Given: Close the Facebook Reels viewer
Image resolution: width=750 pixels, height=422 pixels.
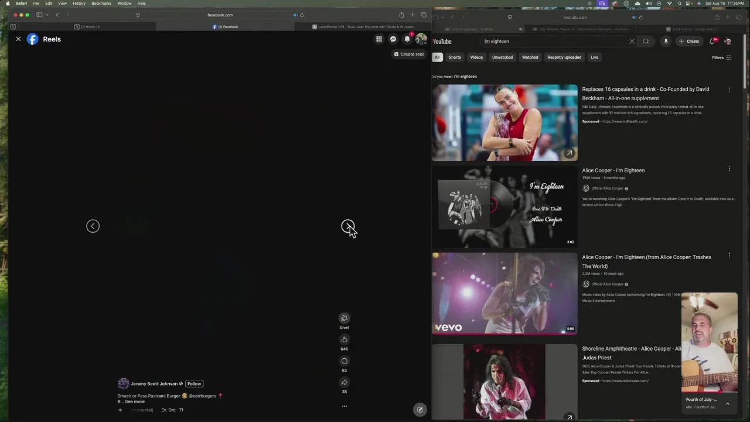Looking at the screenshot, I should coord(18,39).
